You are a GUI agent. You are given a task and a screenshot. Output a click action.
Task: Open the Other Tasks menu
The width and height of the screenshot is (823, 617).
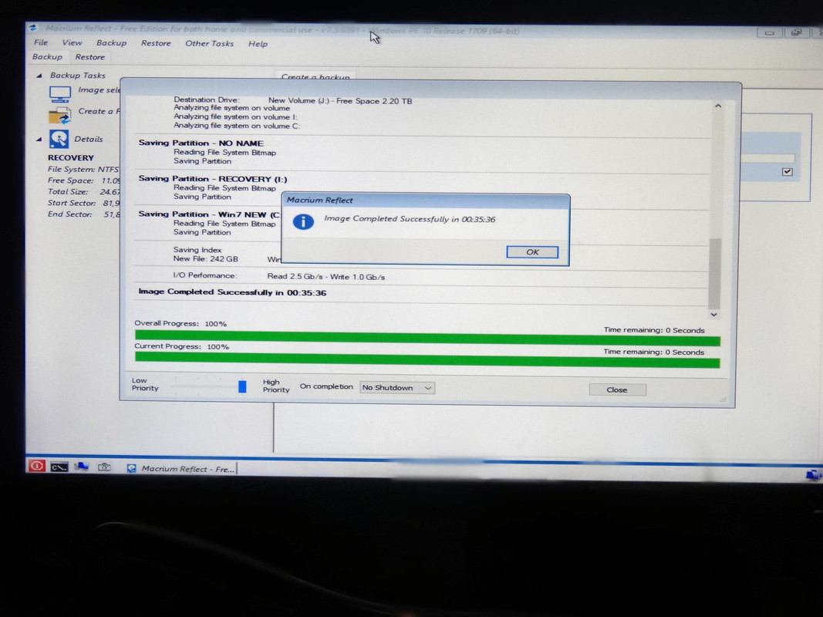(x=209, y=43)
